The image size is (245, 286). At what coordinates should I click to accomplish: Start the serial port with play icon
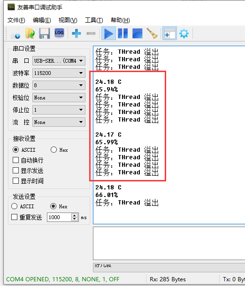108,33
